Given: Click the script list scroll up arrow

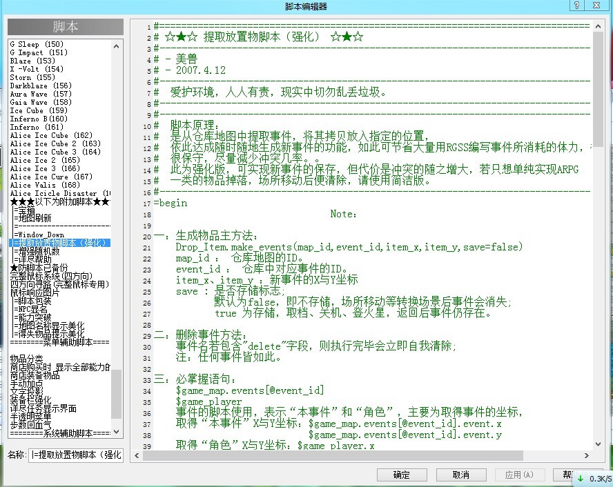Looking at the screenshot, I should (116, 46).
